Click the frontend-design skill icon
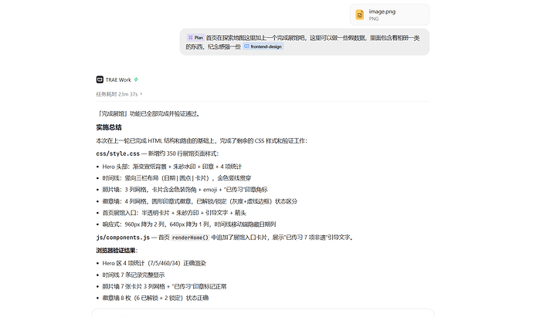The height and width of the screenshot is (317, 533). [246, 46]
